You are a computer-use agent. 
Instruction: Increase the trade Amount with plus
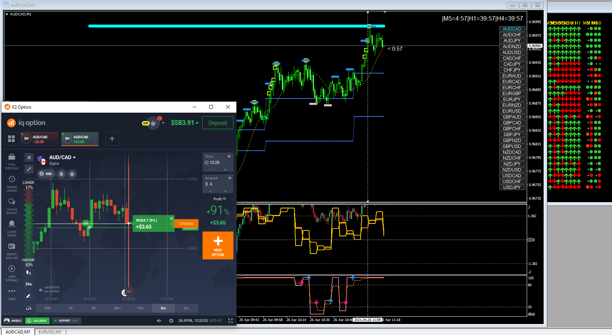[225, 191]
